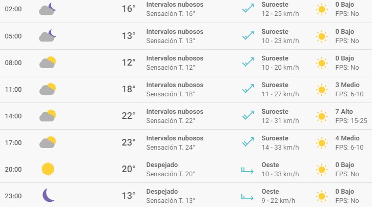The image size is (372, 207).
Task: Click Sensación T. 24° text
Action: pyautogui.click(x=171, y=147)
